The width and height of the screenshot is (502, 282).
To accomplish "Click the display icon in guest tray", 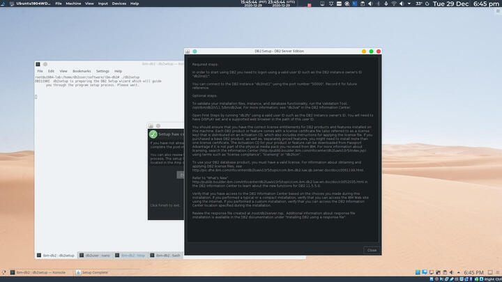I will point(432,272).
